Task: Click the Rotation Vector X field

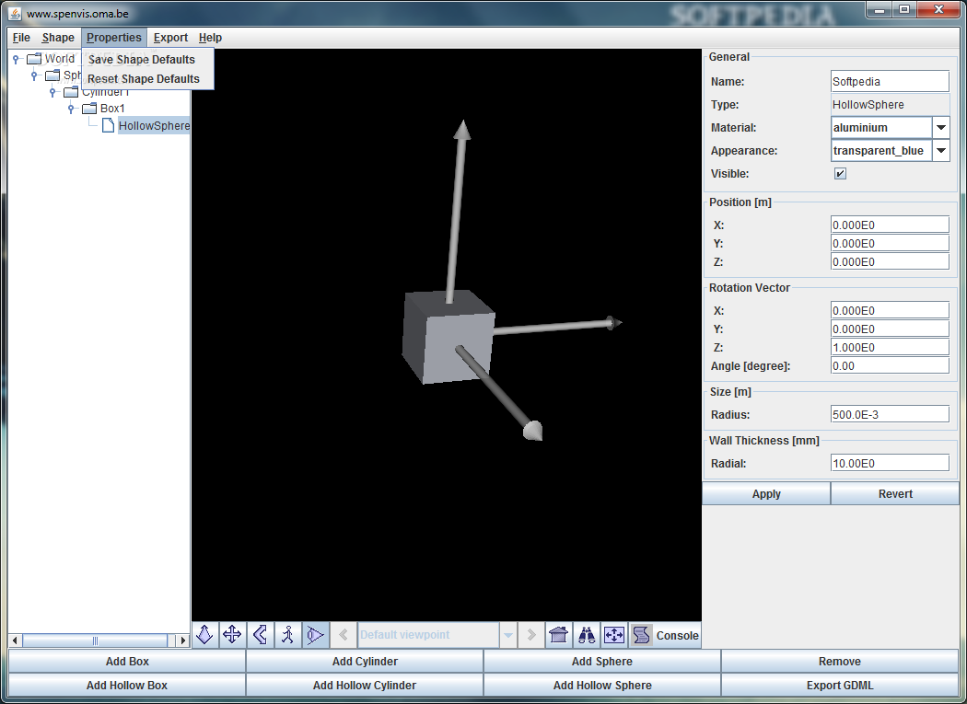Action: (x=890, y=311)
